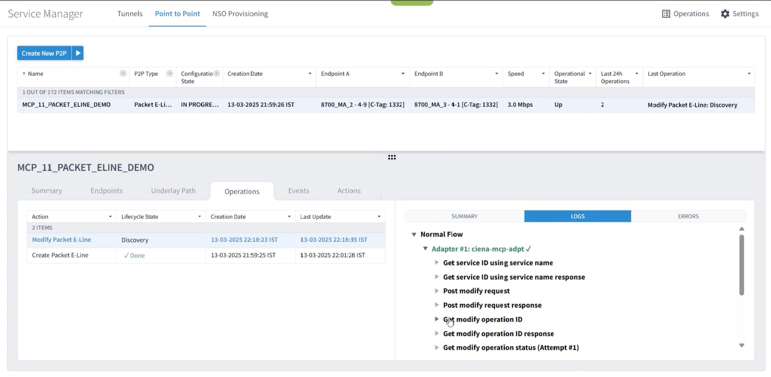This screenshot has width=771, height=377.
Task: Open the Operations list icon in header
Action: (x=666, y=14)
